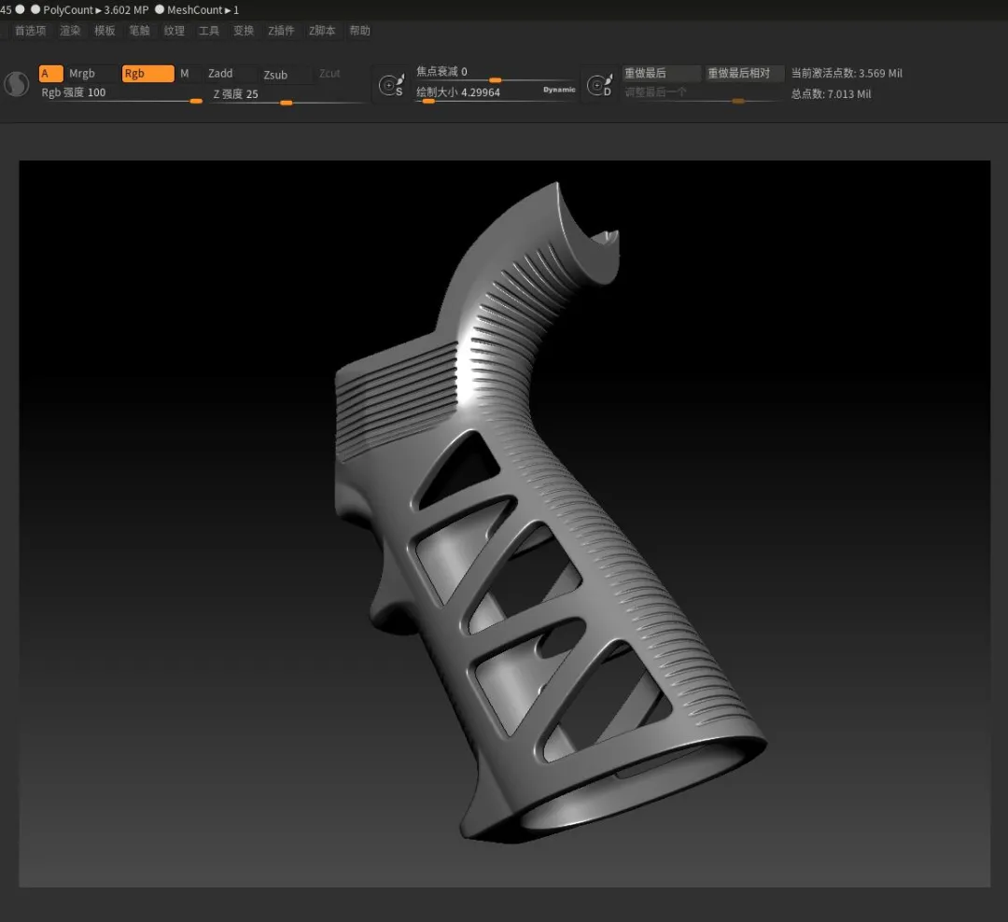This screenshot has height=922, width=1008.
Task: Open the Z插件 menu
Action: tap(281, 31)
